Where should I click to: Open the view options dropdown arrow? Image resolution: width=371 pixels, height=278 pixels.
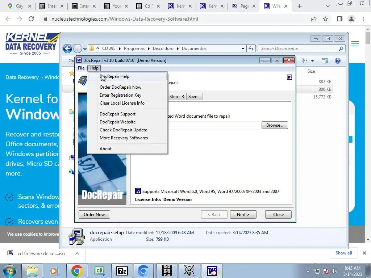click(312, 61)
